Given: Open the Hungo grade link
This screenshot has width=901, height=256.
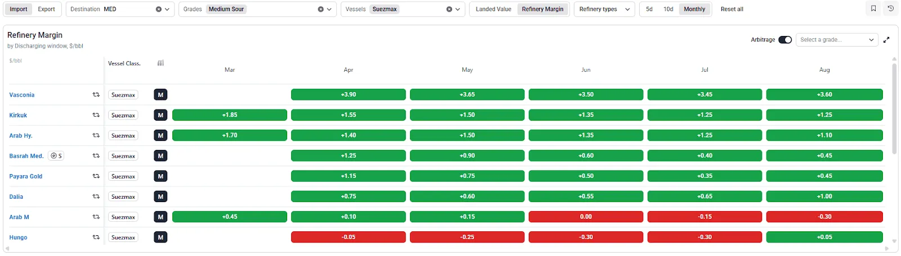Looking at the screenshot, I should coord(18,237).
